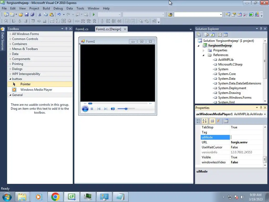
Task: Mute the media player speaker button
Action: click(x=113, y=109)
